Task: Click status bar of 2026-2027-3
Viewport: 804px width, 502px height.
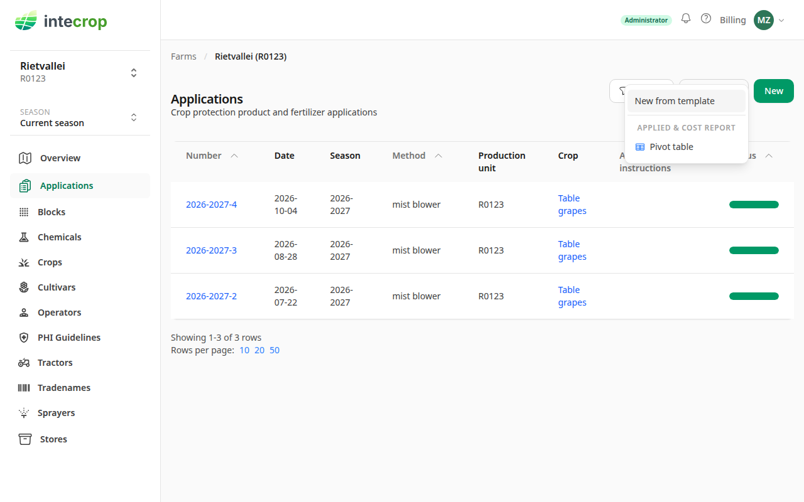Action: pyautogui.click(x=754, y=250)
